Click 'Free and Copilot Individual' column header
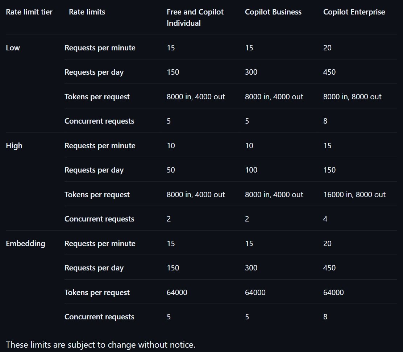Image resolution: width=403 pixels, height=352 pixels. coord(195,17)
